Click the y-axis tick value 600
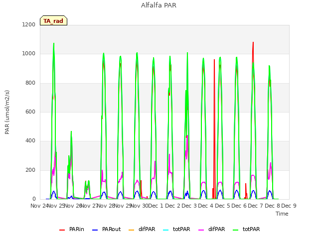 [x=30, y=112]
